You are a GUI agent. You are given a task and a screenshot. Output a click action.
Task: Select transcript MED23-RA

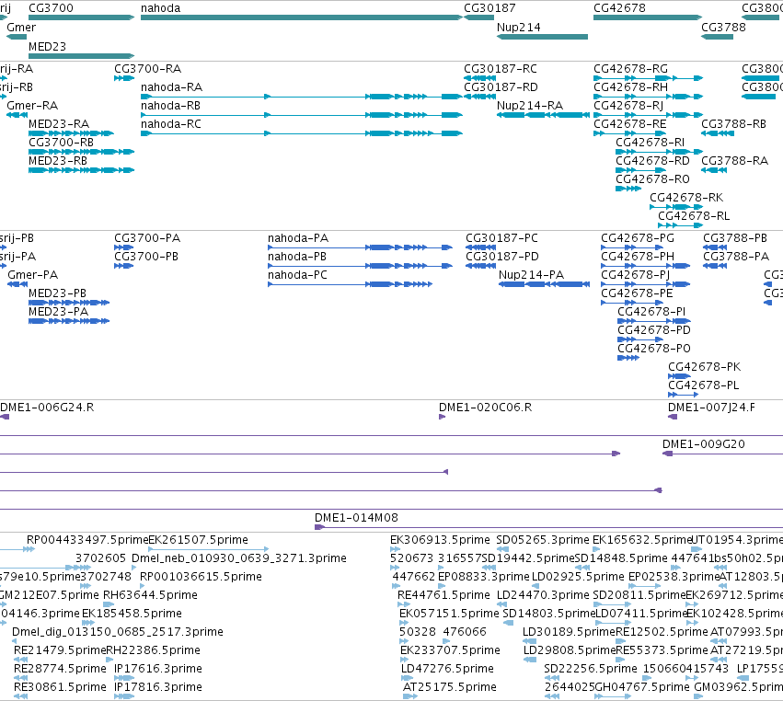tap(71, 133)
